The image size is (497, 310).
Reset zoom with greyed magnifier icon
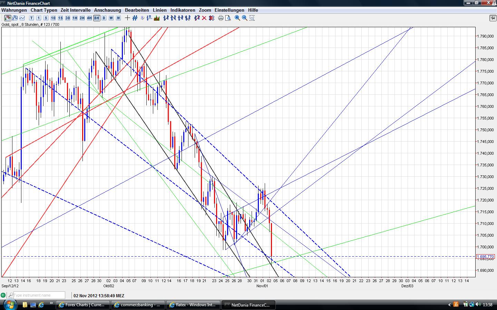click(x=252, y=18)
